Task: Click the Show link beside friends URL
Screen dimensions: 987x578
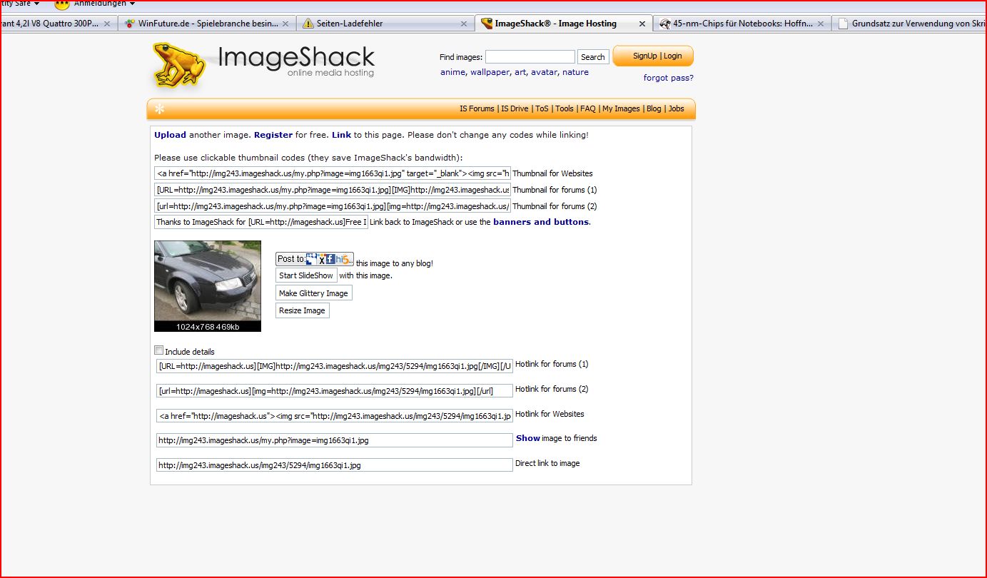Action: [528, 438]
